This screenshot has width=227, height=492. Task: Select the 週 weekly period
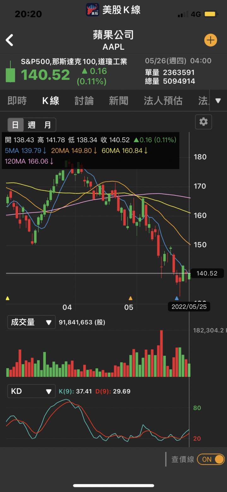(x=32, y=125)
